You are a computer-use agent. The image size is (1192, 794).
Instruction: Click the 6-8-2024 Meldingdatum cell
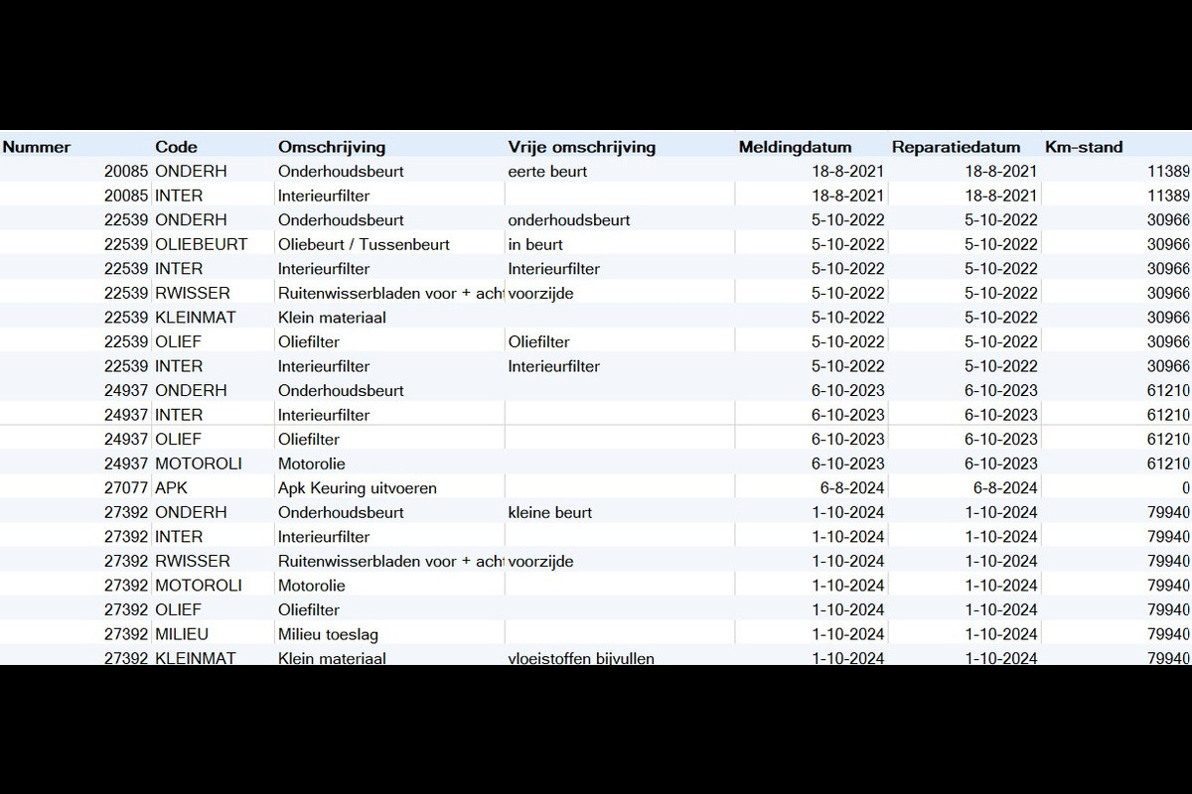pos(812,488)
